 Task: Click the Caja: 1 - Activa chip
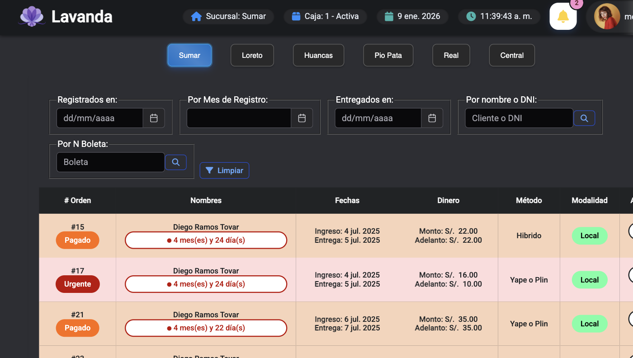click(x=325, y=17)
